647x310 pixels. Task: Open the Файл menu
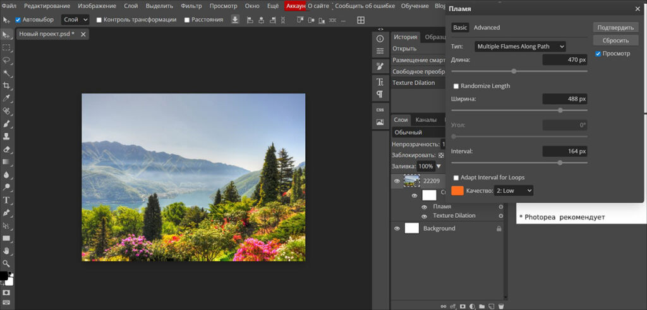point(9,6)
